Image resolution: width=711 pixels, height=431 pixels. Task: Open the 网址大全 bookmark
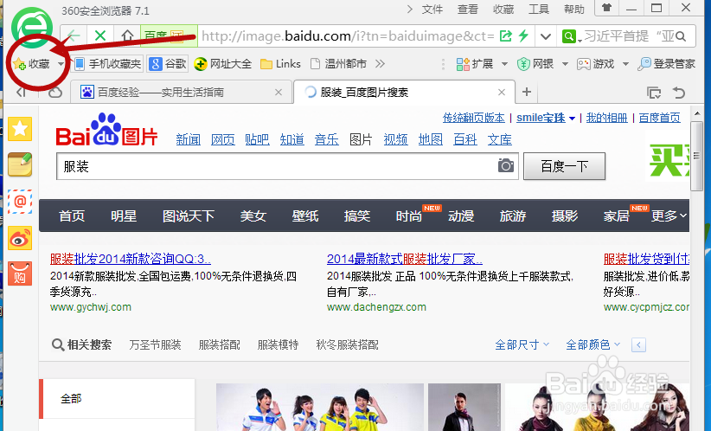click(222, 64)
